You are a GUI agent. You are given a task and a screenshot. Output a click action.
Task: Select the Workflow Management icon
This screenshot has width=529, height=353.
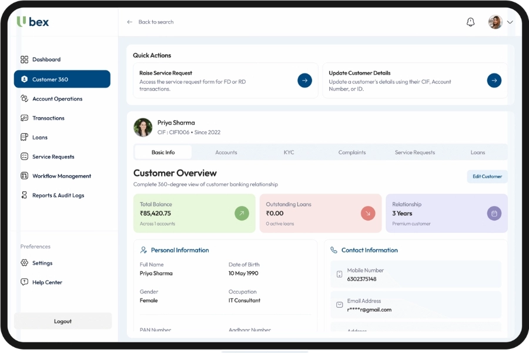pyautogui.click(x=24, y=176)
